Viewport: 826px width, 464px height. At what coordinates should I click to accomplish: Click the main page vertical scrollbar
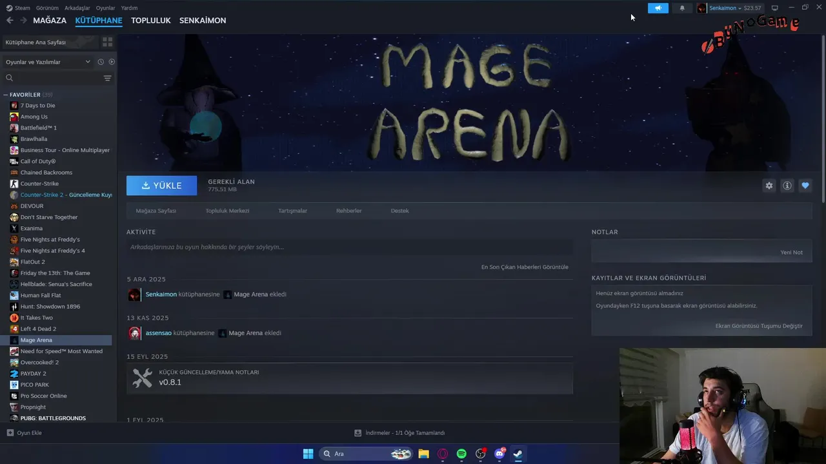[x=823, y=119]
